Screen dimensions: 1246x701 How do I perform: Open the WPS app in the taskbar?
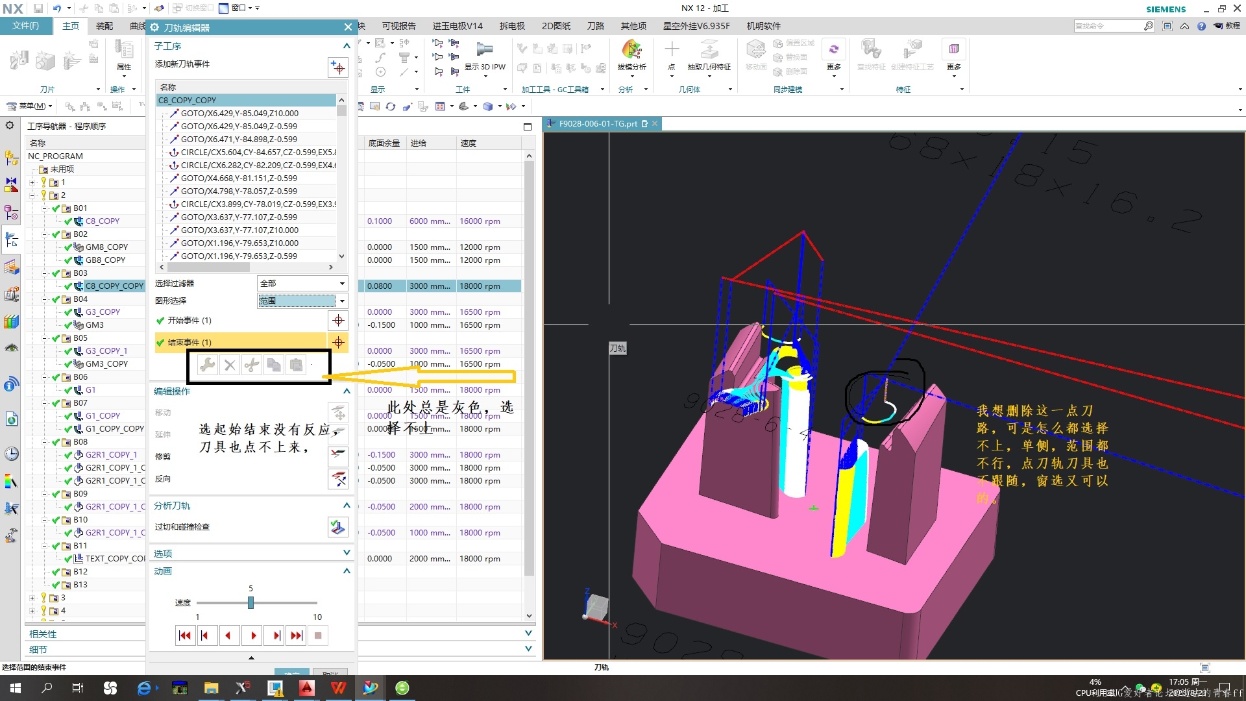coord(338,688)
